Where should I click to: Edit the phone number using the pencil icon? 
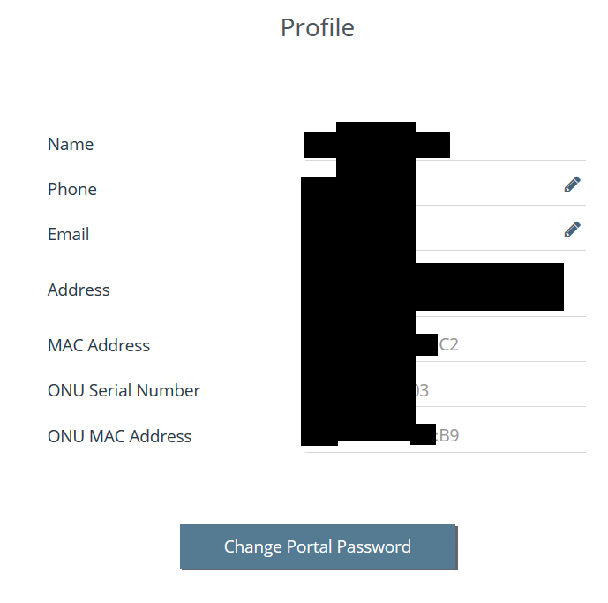click(x=572, y=185)
